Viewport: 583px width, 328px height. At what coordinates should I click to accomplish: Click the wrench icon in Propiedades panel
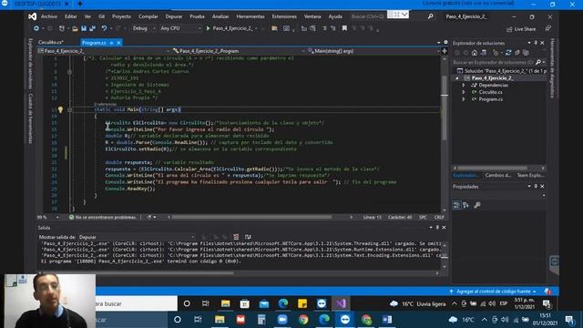click(477, 205)
